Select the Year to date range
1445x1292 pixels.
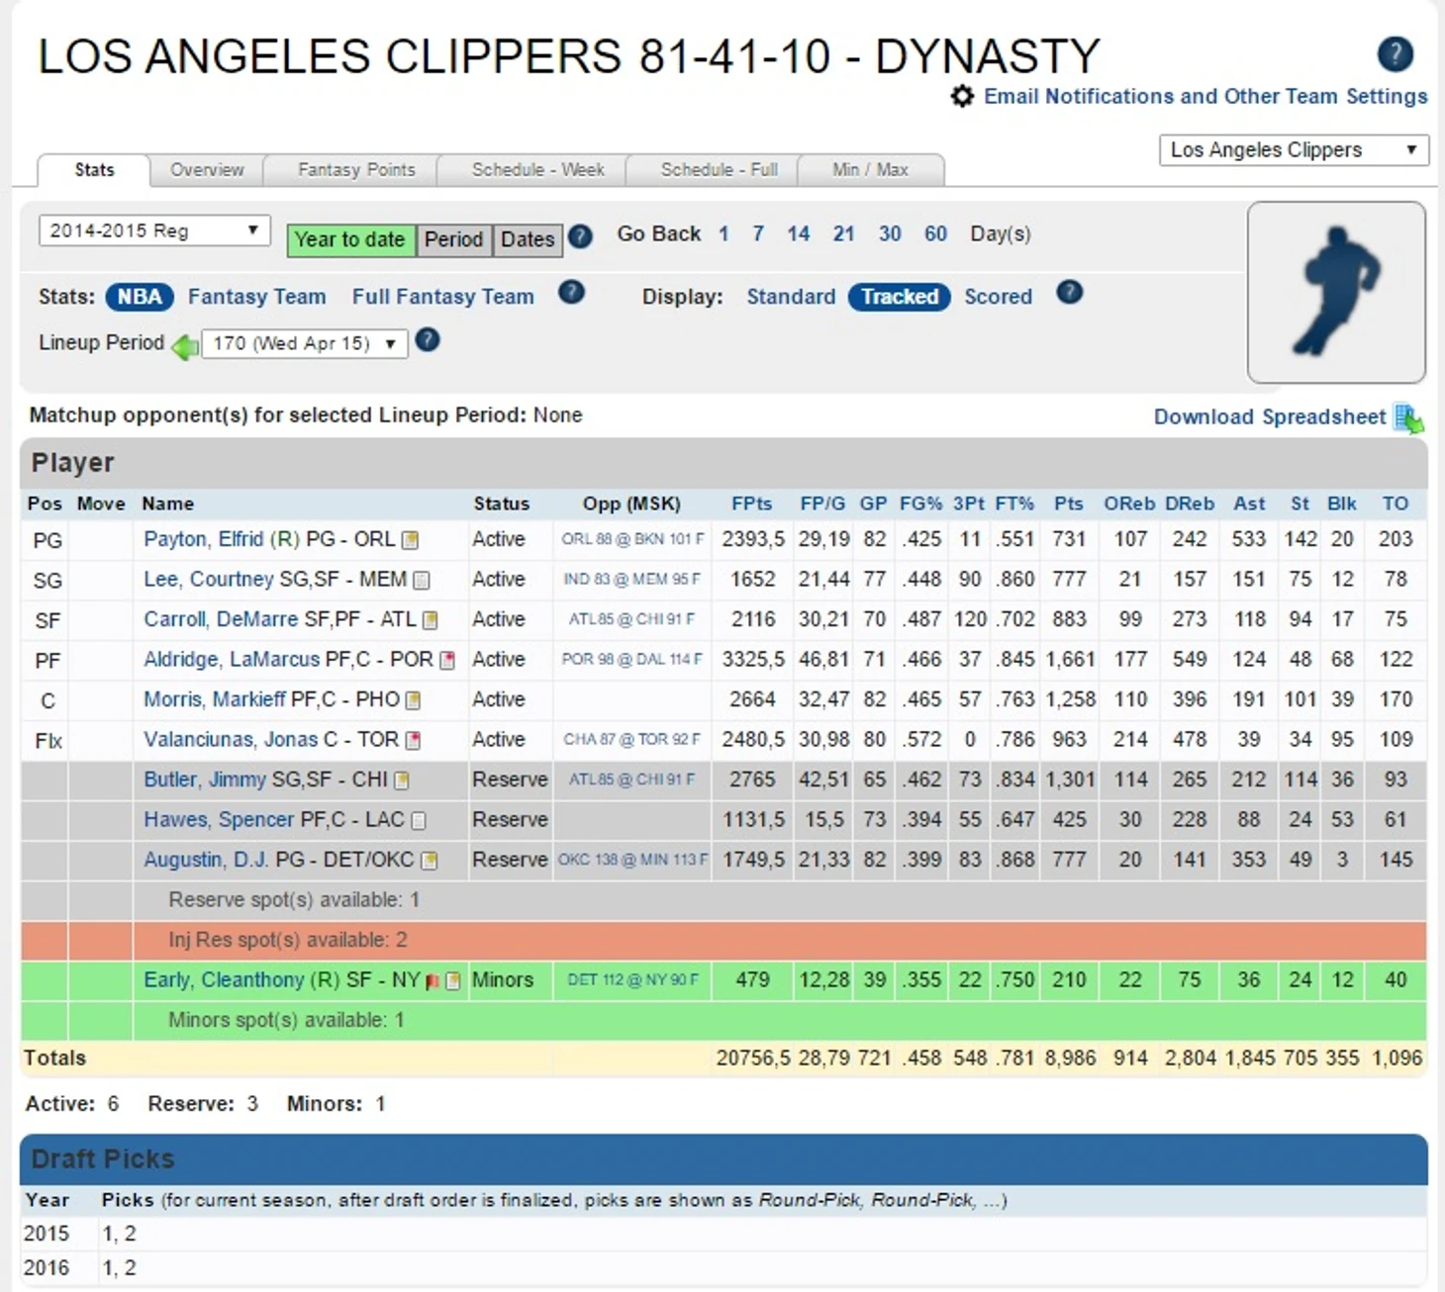pos(350,240)
